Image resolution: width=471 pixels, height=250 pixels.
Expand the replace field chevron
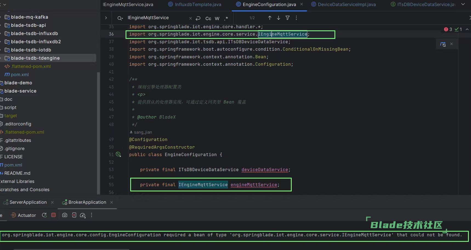pyautogui.click(x=106, y=18)
